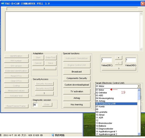Close the VAG-K+CAN Commander window

pyautogui.click(x=143, y=4)
